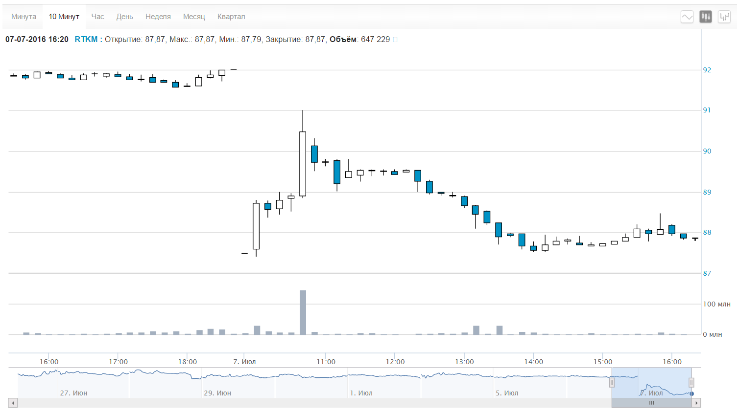Click the 13:00 time axis label

click(465, 362)
